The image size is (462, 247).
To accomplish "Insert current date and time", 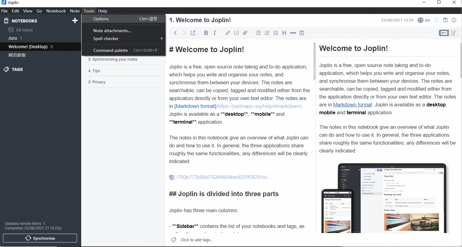I will (x=302, y=33).
